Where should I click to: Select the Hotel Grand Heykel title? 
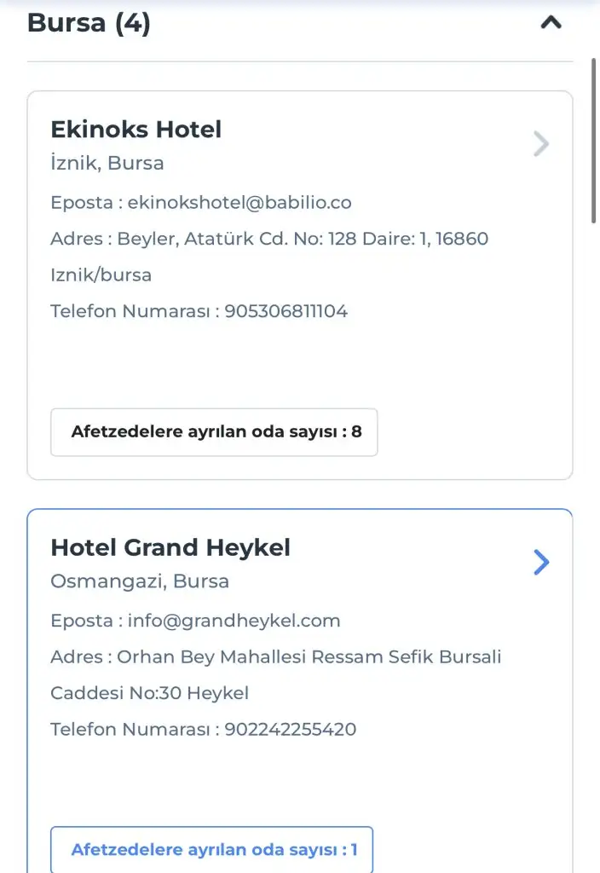pos(170,547)
